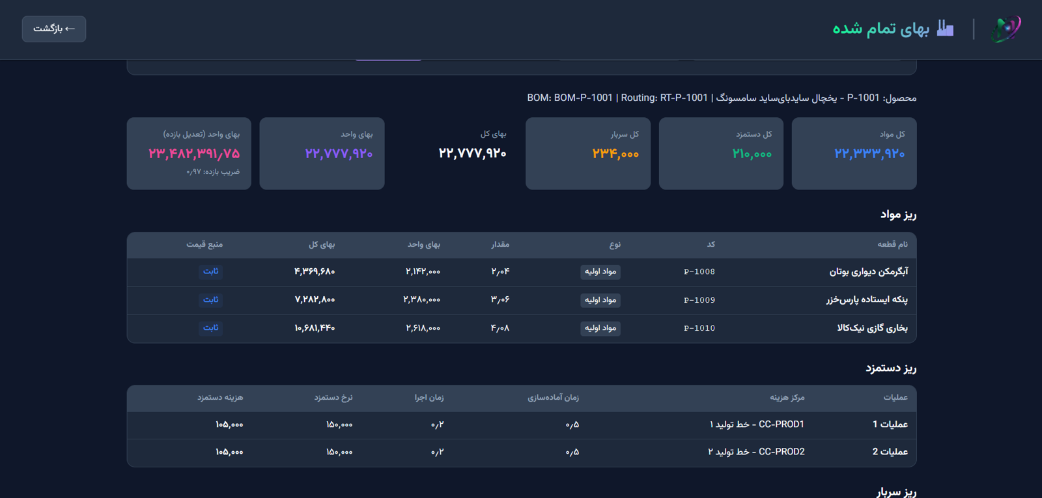Click the purple بهای واحد summary card
This screenshot has width=1042, height=498.
322,154
